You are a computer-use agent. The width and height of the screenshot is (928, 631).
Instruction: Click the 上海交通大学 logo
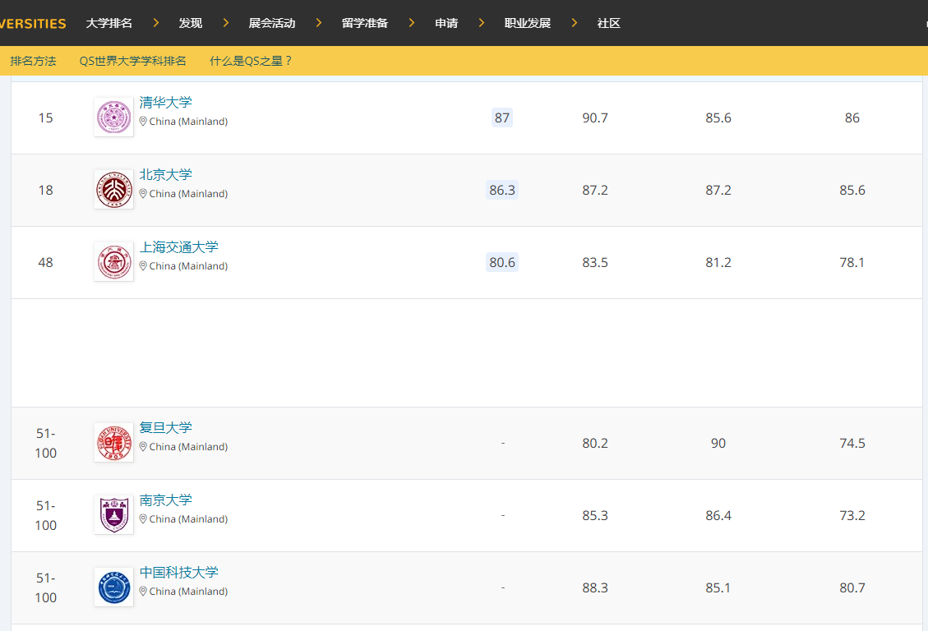click(113, 261)
